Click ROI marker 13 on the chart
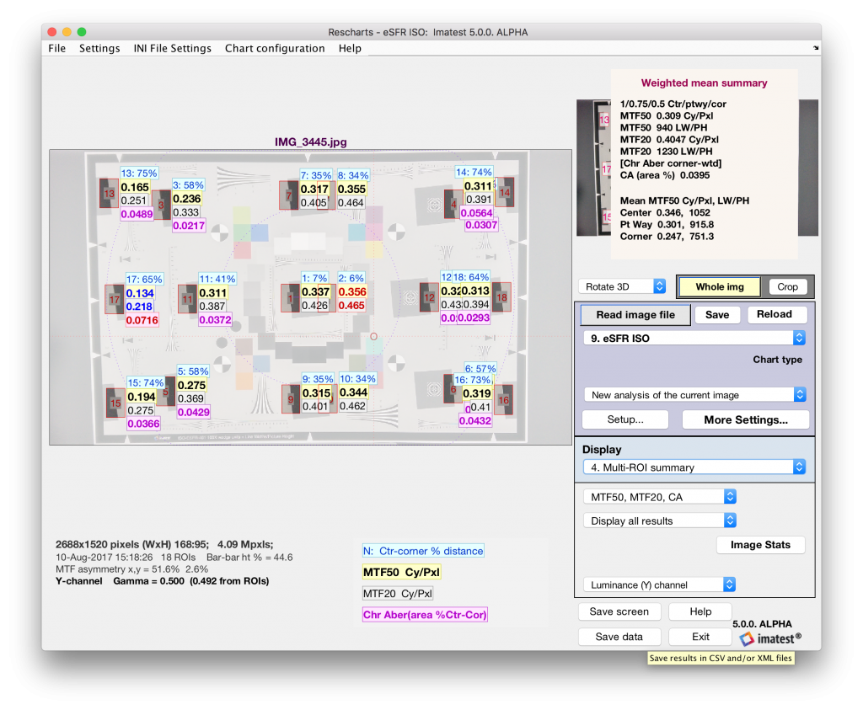This screenshot has width=863, height=710. click(109, 193)
